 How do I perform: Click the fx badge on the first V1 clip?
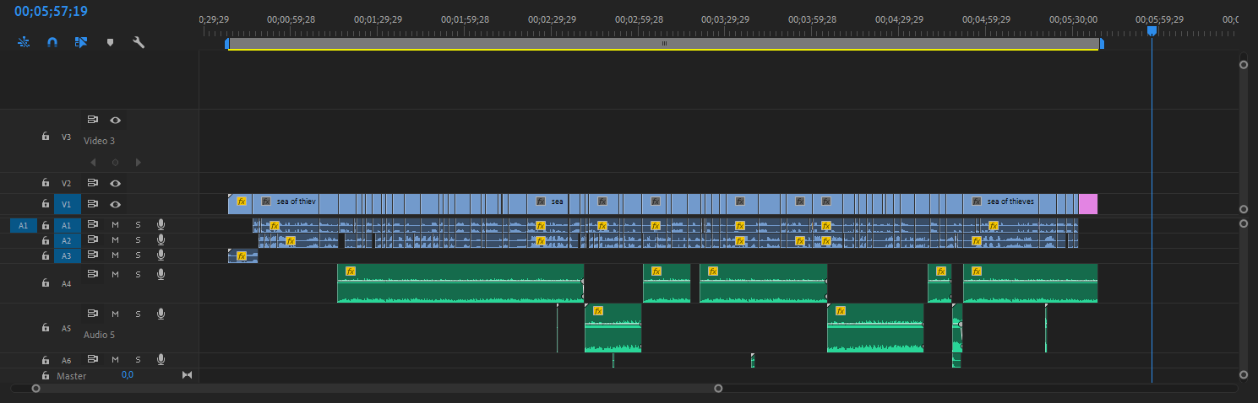[242, 202]
